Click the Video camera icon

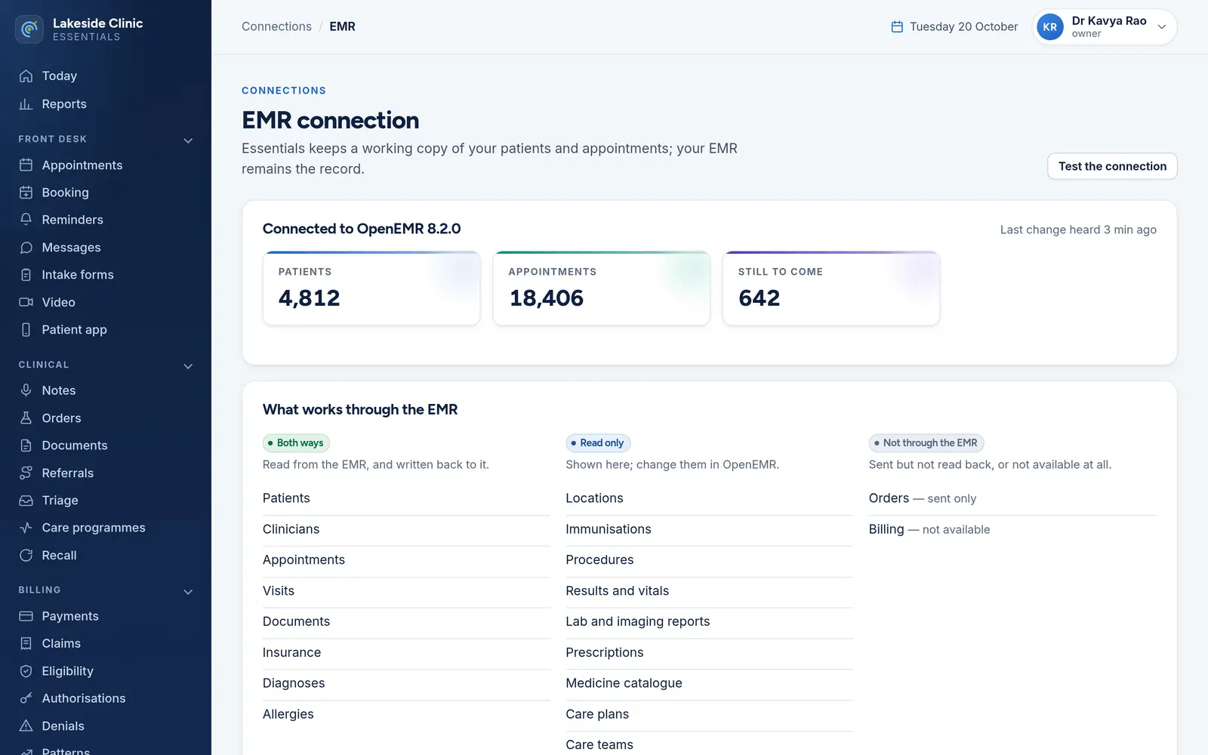(26, 302)
